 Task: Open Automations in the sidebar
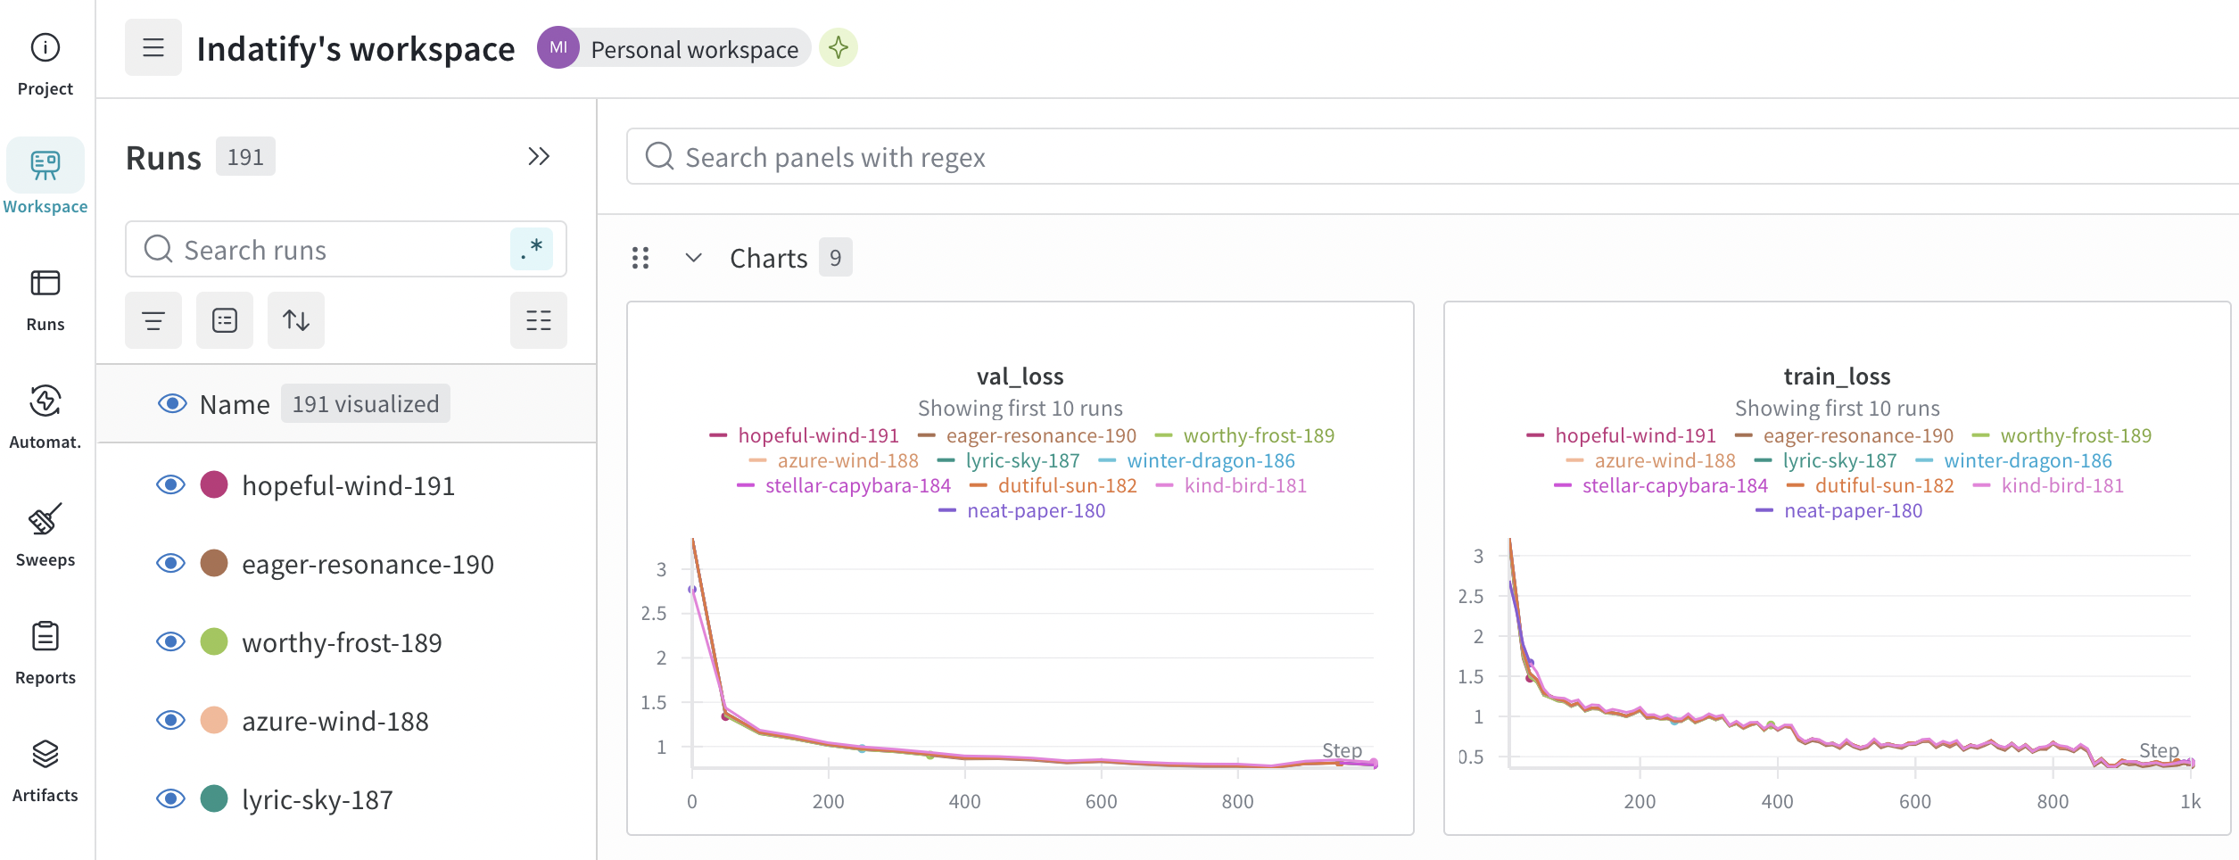pos(45,416)
